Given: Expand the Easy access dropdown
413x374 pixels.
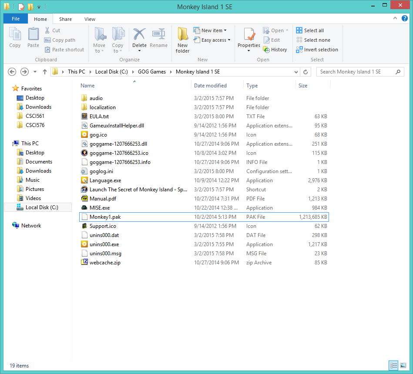Looking at the screenshot, I should [x=212, y=40].
